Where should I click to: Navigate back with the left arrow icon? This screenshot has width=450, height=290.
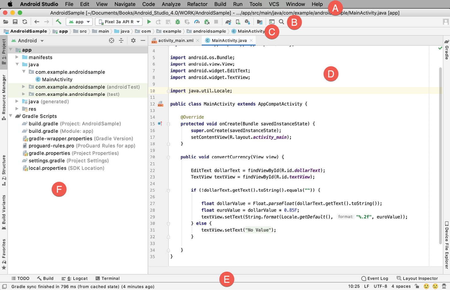tap(37, 22)
